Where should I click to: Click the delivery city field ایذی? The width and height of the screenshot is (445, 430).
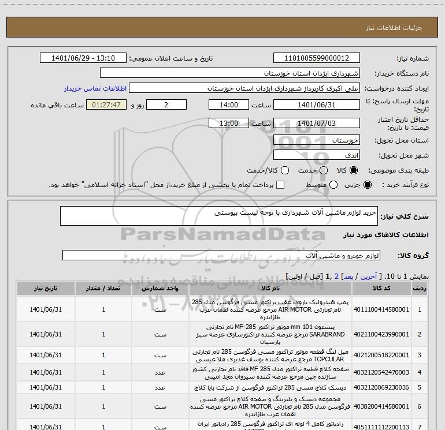[317, 155]
